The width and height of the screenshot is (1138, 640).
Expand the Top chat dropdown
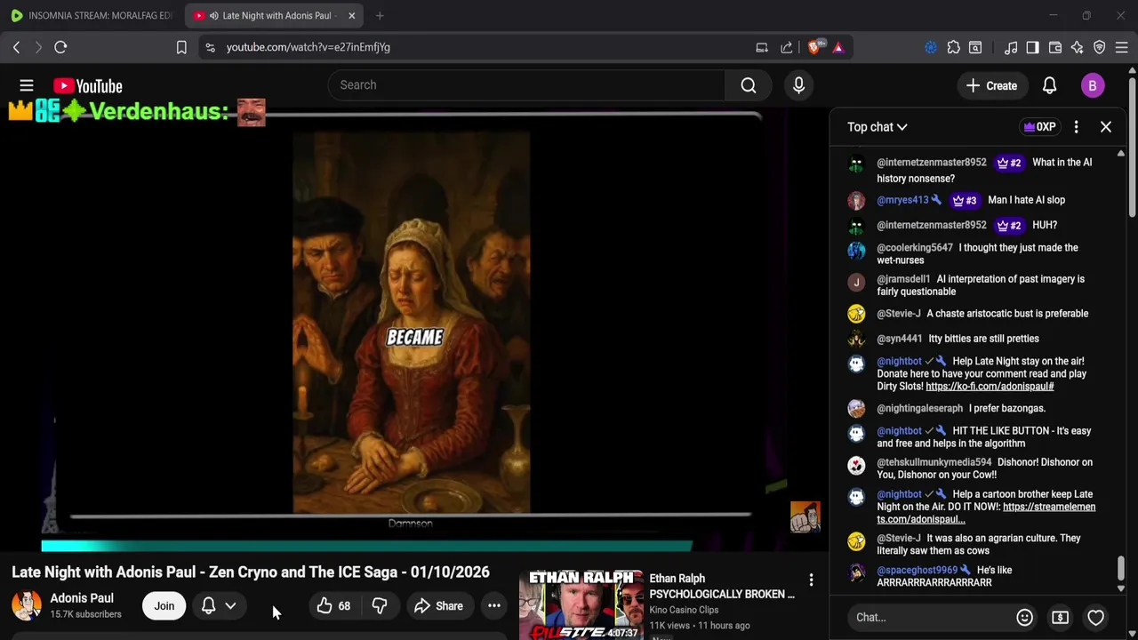[878, 127]
